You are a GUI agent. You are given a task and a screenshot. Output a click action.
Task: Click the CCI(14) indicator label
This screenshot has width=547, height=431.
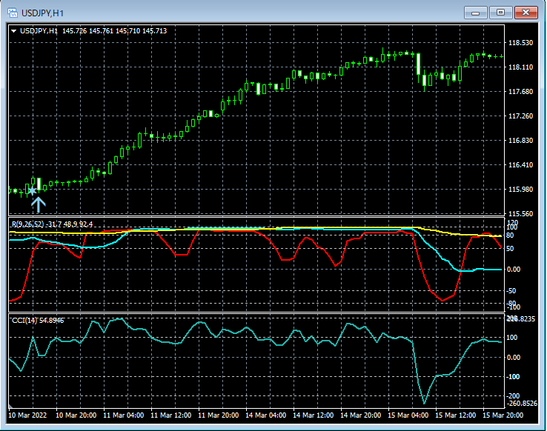23,320
